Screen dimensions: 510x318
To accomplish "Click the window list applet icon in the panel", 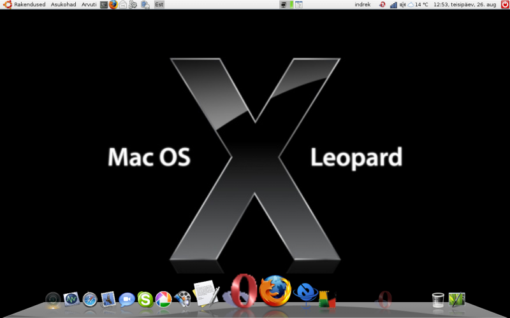I will (x=299, y=4).
